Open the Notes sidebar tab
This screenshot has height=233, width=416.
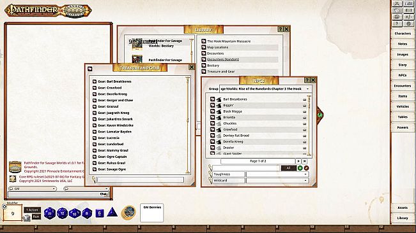(x=403, y=44)
